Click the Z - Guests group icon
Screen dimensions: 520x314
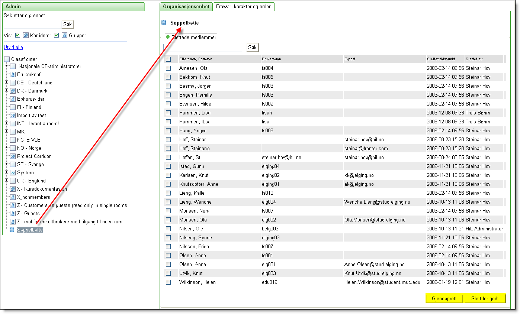click(x=13, y=213)
